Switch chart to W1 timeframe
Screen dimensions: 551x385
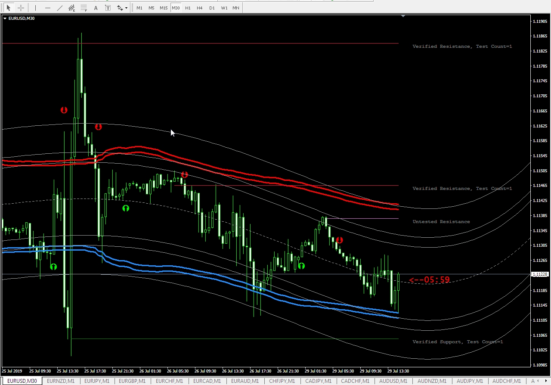coord(224,8)
